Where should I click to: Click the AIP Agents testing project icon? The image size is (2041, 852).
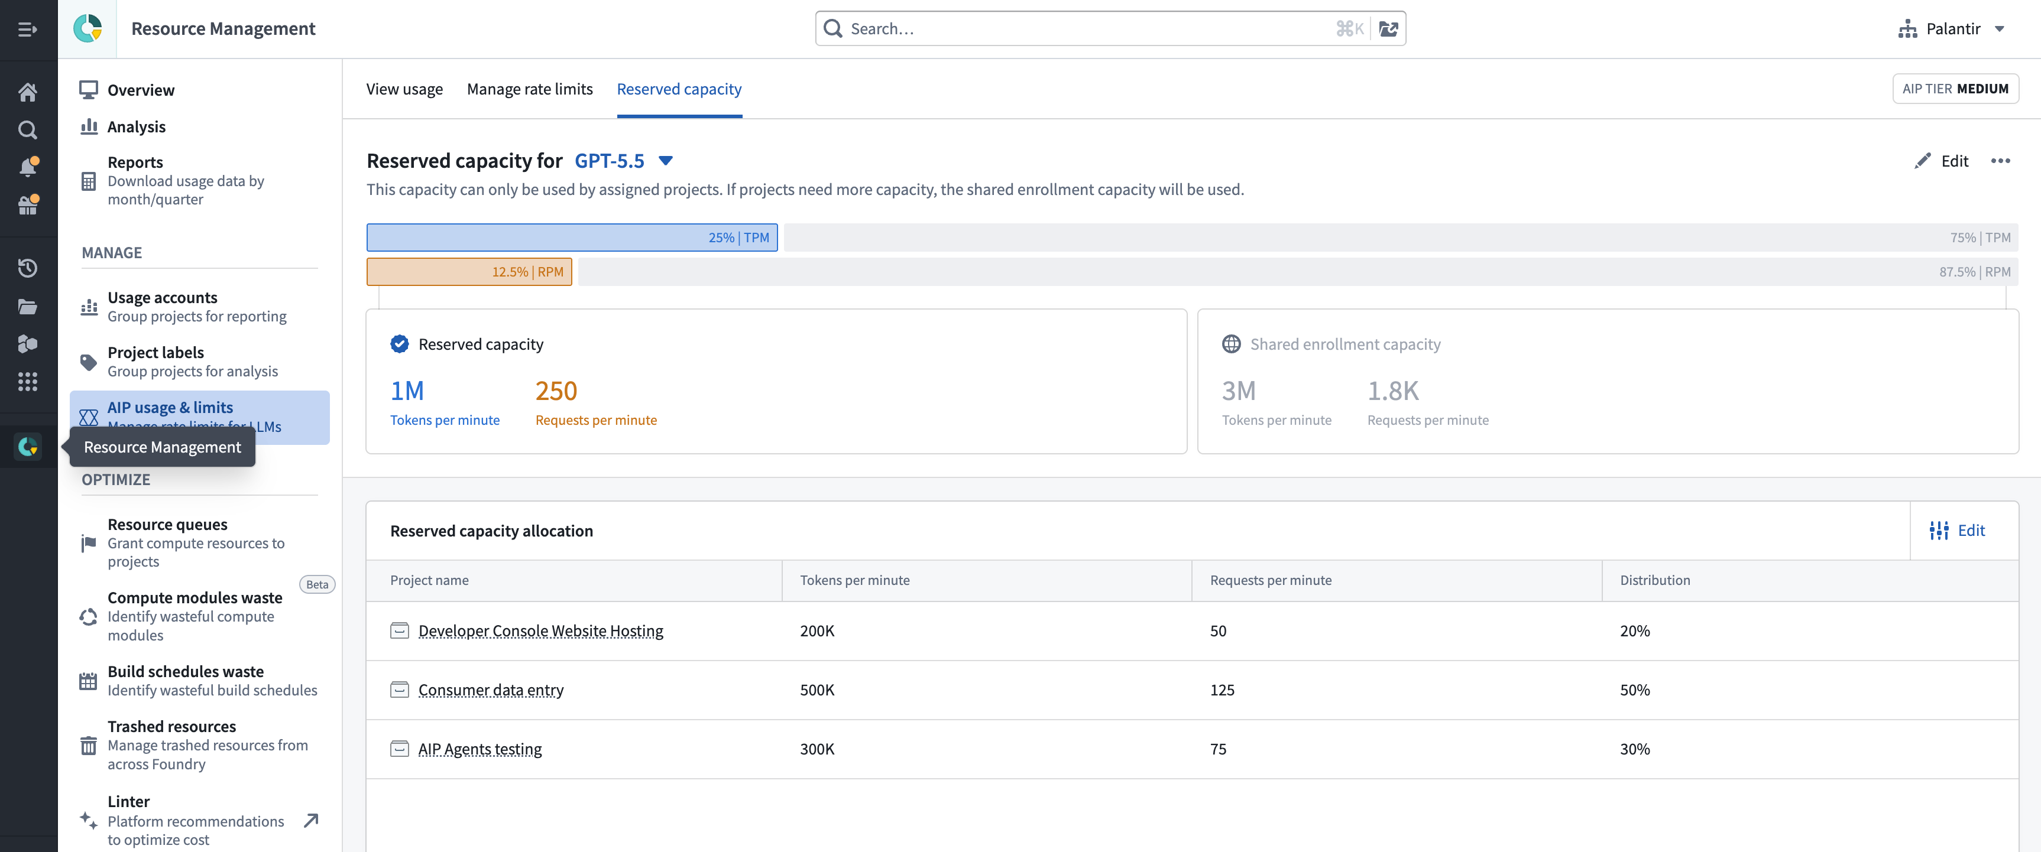pyautogui.click(x=399, y=749)
